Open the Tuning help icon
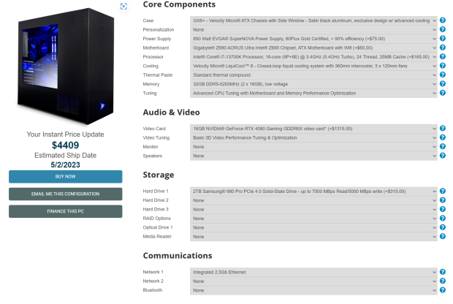The image size is (453, 304). [442, 93]
